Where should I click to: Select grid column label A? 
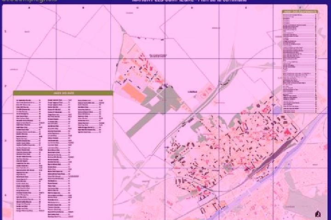click(x=29, y=8)
